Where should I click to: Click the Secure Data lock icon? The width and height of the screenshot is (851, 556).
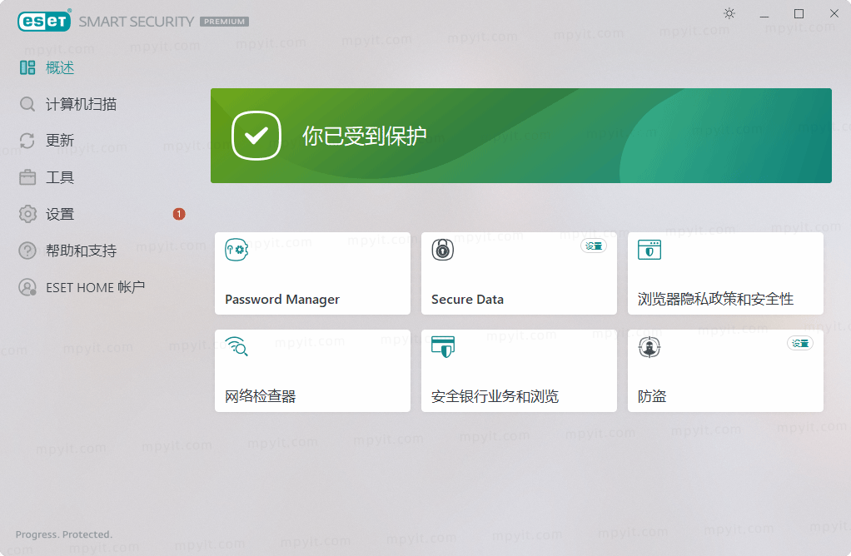coord(443,250)
